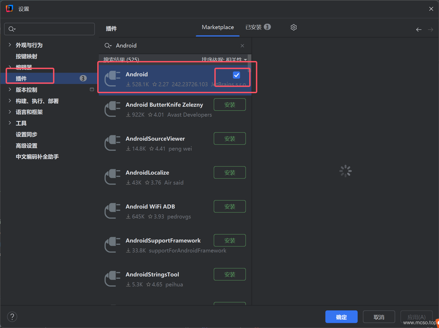Click the AndroidLocalize plugin icon

pos(112,177)
